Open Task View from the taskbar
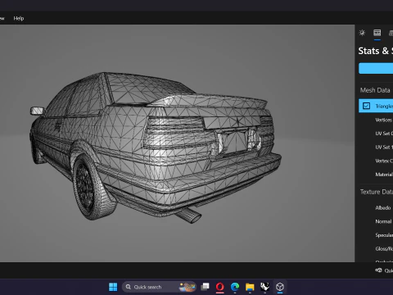This screenshot has width=393, height=295. pos(205,287)
